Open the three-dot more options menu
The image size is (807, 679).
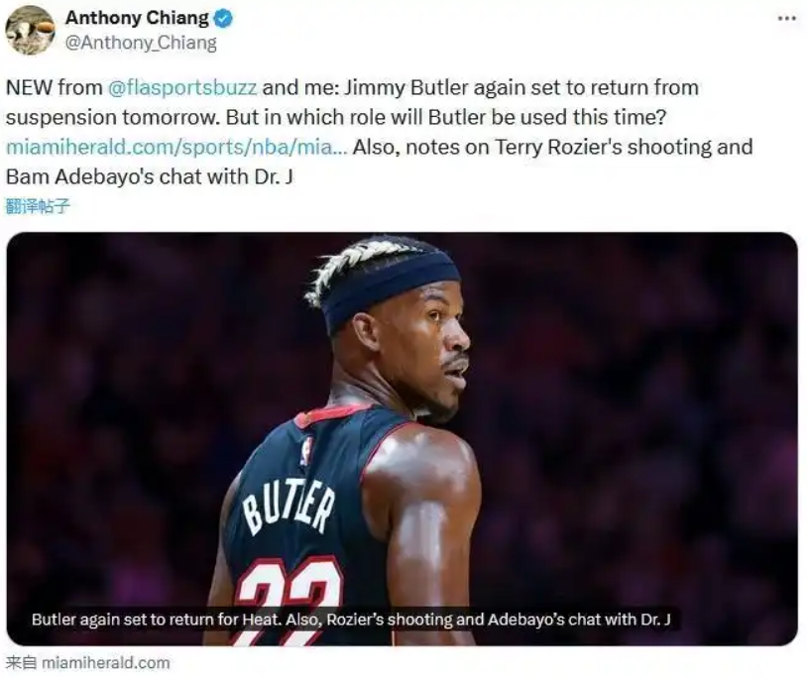787,19
